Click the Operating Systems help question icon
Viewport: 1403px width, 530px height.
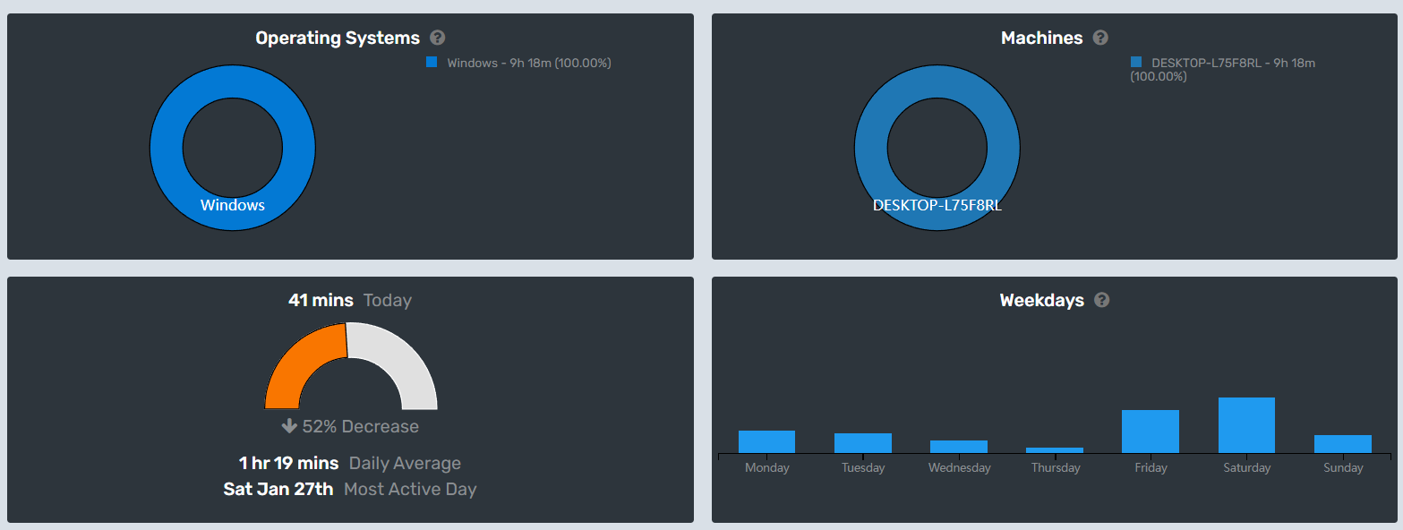(x=437, y=38)
